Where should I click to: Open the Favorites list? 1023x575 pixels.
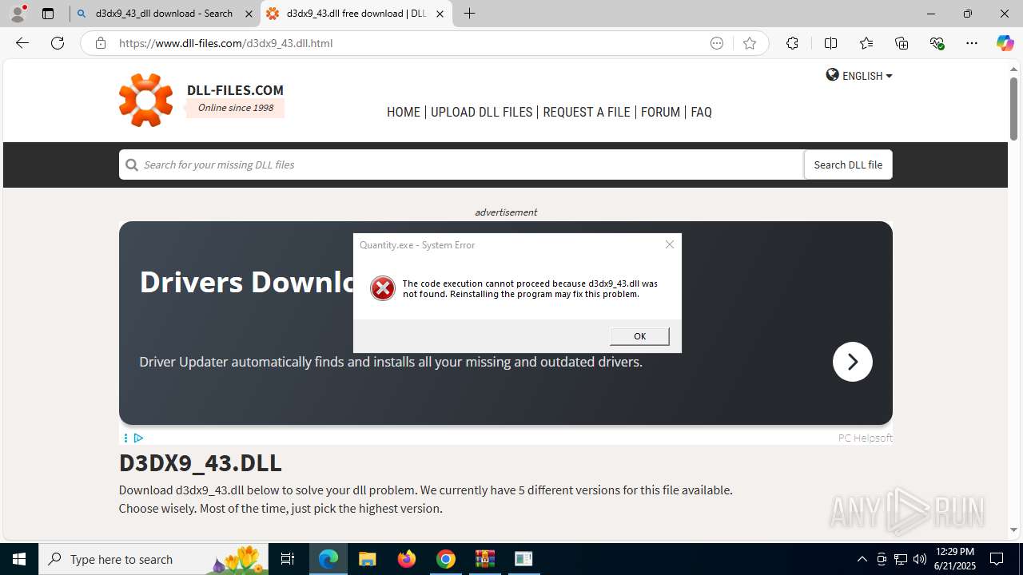tap(866, 43)
